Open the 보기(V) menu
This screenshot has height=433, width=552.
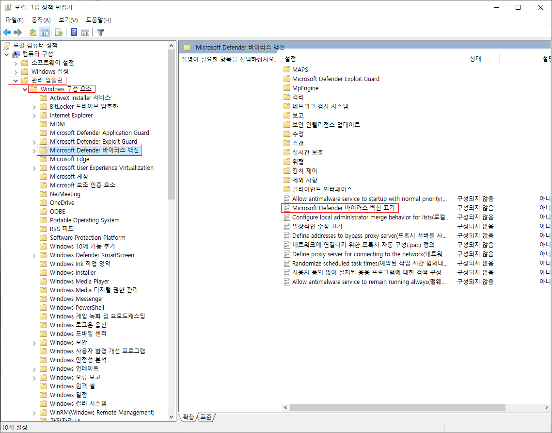pos(68,20)
